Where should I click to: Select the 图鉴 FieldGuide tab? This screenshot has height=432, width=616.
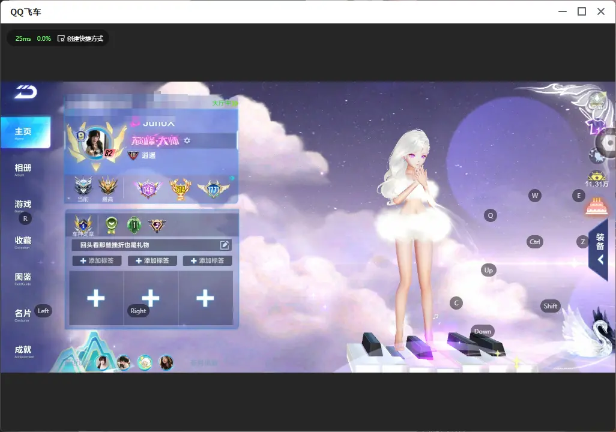23,278
